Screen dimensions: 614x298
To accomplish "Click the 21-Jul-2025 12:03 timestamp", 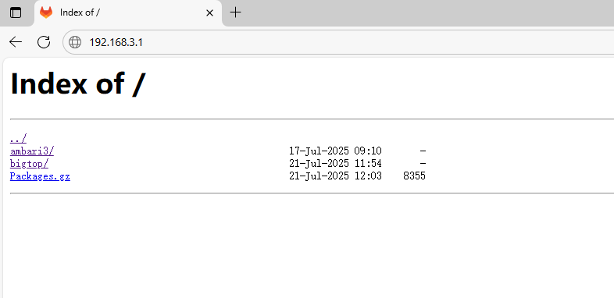I will pos(335,176).
